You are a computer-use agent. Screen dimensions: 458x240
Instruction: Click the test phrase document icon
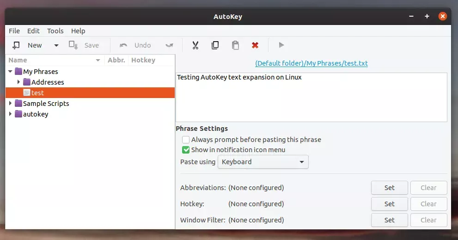point(27,92)
